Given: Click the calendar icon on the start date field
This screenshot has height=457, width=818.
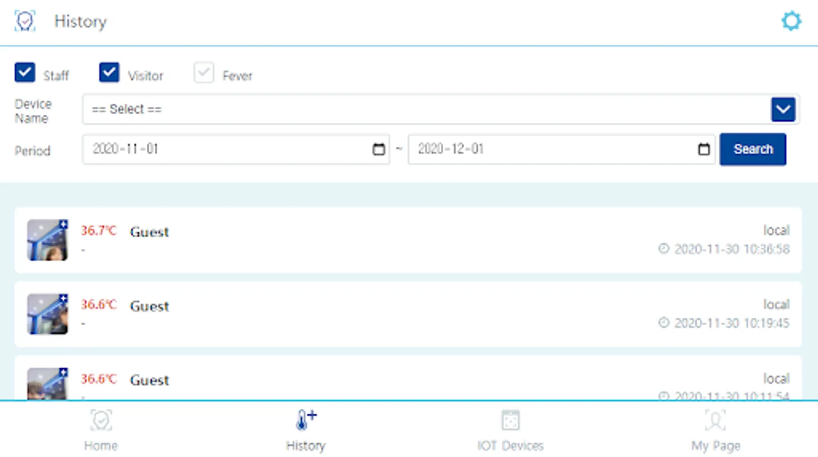Looking at the screenshot, I should click(378, 149).
